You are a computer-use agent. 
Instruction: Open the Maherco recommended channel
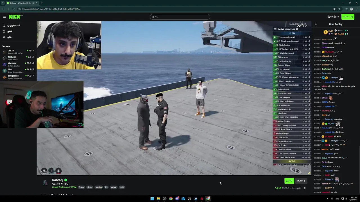pos(18,64)
